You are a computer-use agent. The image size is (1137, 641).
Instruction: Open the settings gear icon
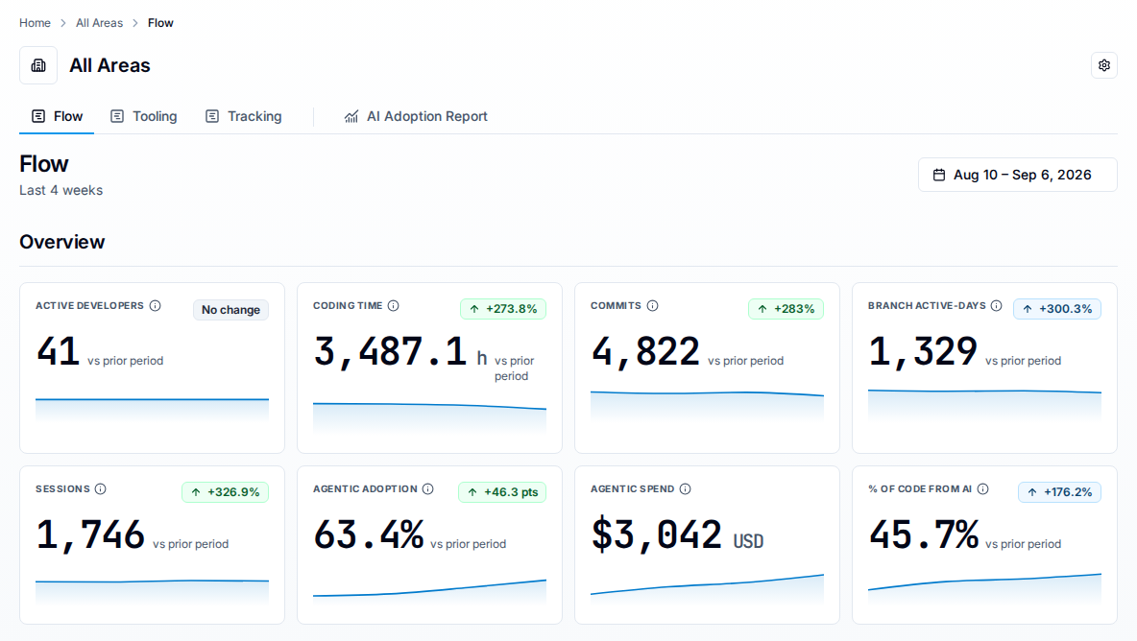click(x=1103, y=65)
